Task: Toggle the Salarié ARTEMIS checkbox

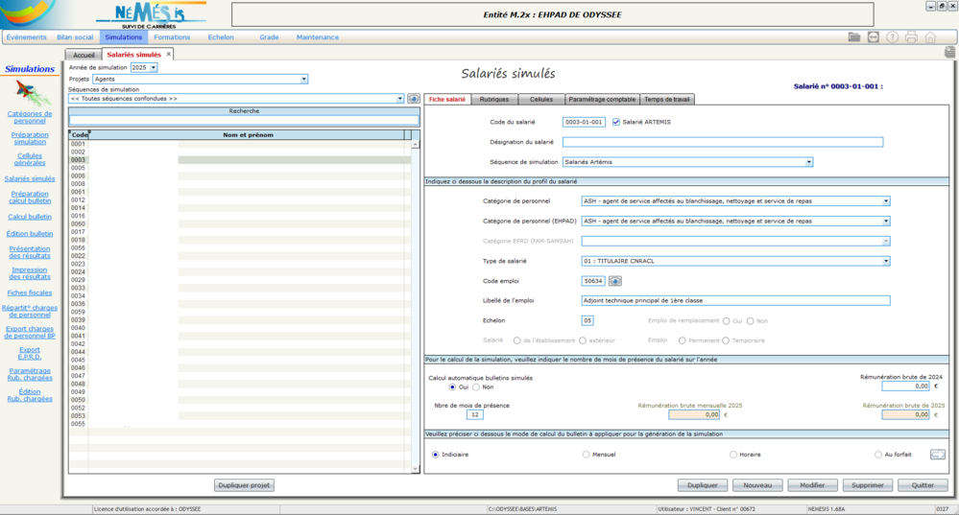Action: 616,122
